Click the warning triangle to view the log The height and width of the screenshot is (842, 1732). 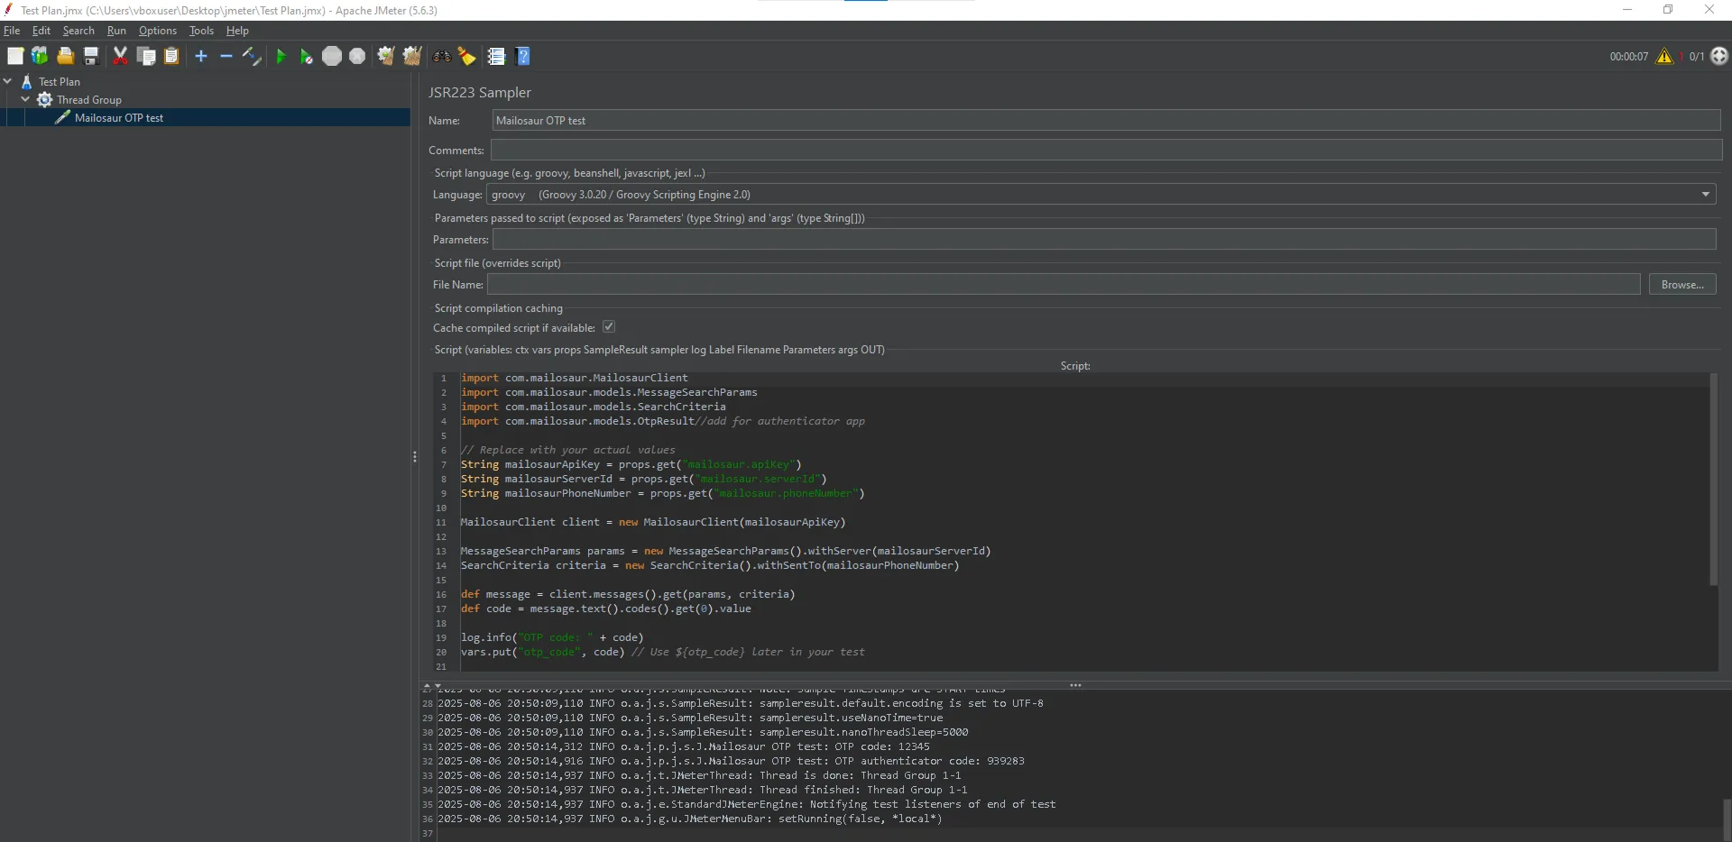coord(1665,56)
